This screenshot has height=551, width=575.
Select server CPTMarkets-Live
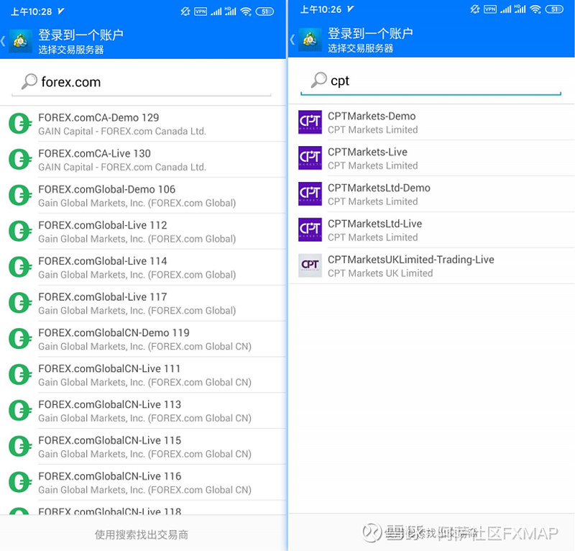[x=432, y=158]
